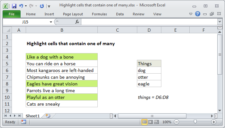Open the File tab
The height and width of the screenshot is (128, 225).
12,14
